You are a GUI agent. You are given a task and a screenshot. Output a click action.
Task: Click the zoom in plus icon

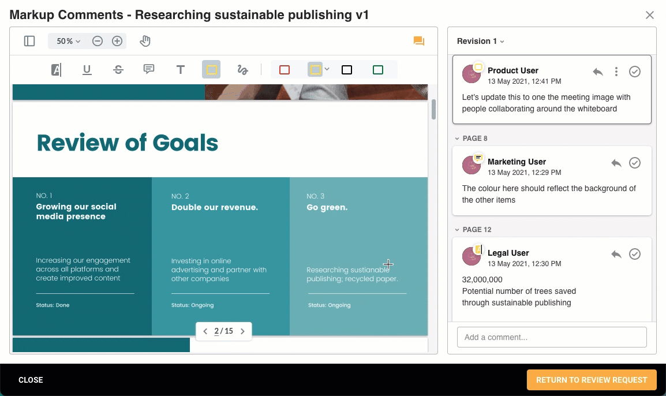point(117,41)
